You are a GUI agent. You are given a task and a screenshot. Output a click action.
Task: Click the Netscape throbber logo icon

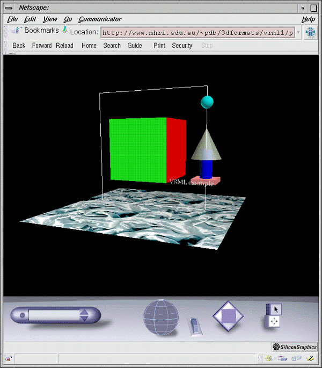(310, 32)
